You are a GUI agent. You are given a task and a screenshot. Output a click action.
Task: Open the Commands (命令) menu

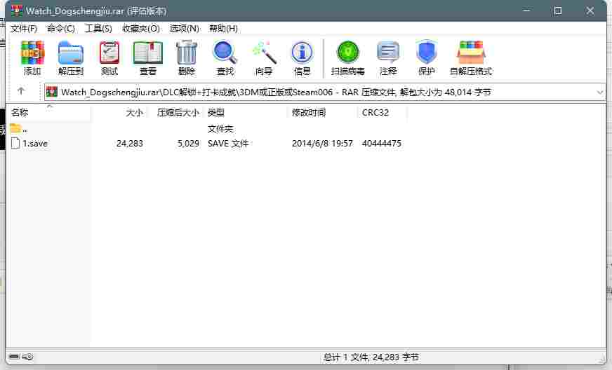point(61,29)
